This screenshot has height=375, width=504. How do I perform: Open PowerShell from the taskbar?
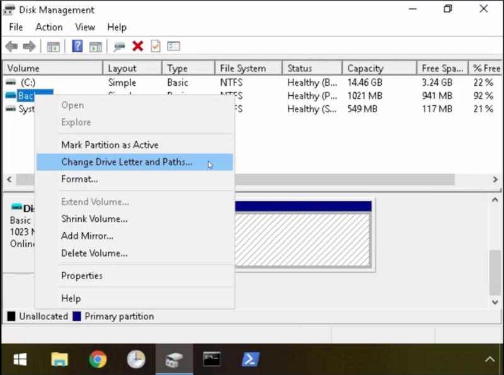pyautogui.click(x=251, y=359)
